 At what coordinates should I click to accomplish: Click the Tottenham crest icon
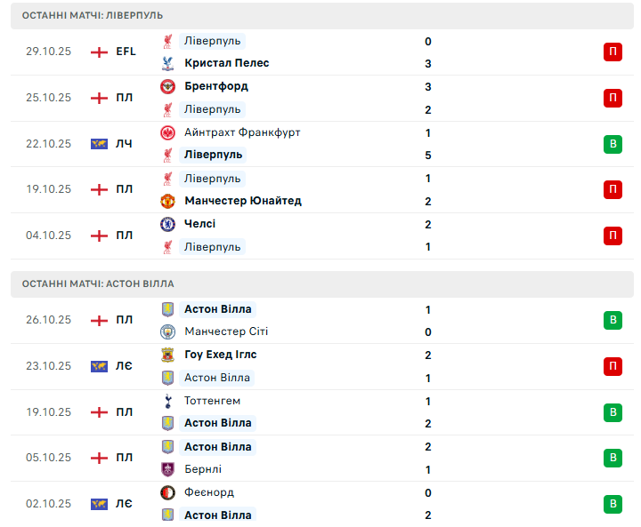coord(168,401)
